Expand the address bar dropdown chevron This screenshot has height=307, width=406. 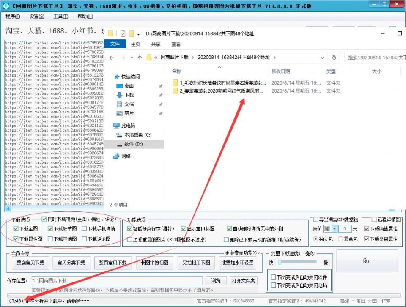(322, 58)
